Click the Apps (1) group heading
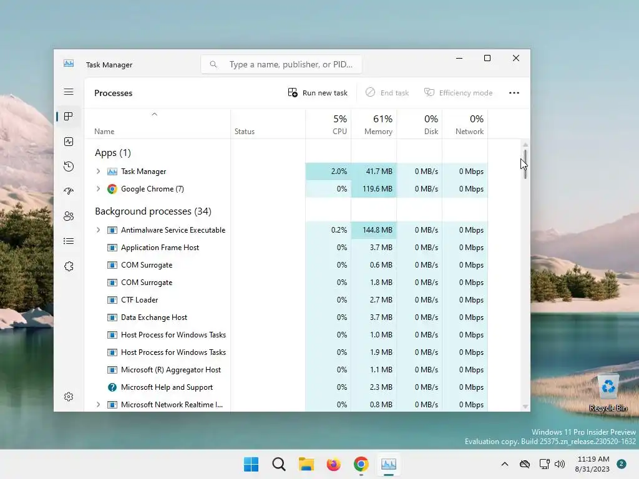 tap(113, 153)
